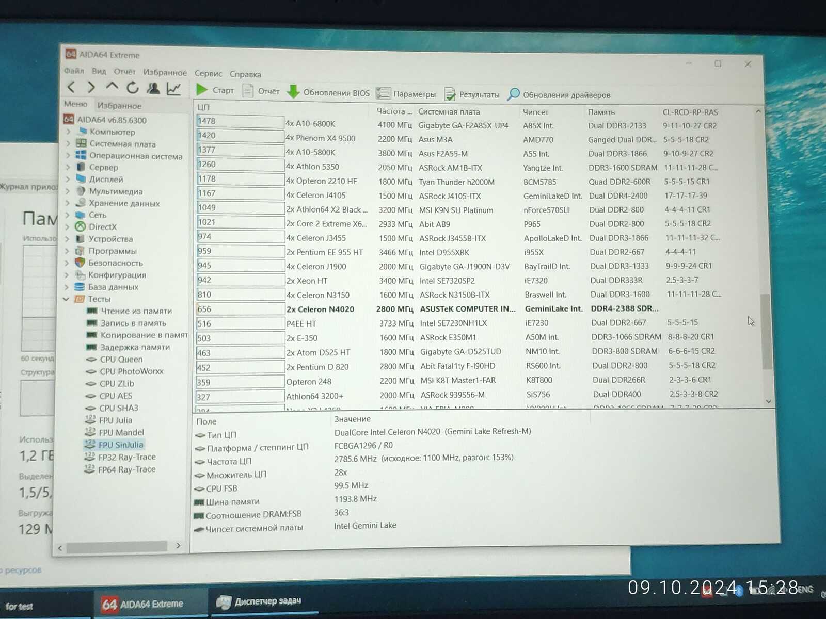Go up one level with Up arrow
Viewport: 826px width, 619px height.
(112, 87)
